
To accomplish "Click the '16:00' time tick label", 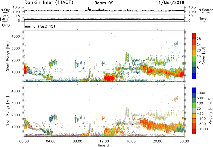I will coord(131,141).
